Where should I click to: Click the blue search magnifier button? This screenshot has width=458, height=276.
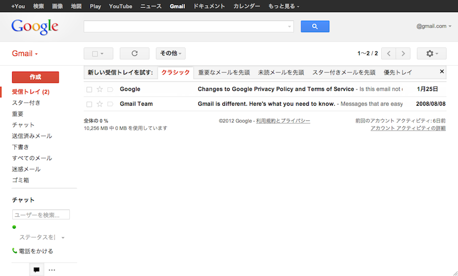click(x=314, y=26)
